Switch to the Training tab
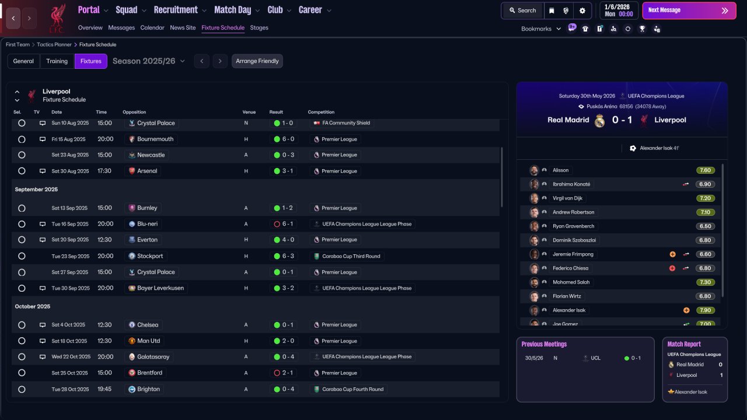747x420 pixels. (x=57, y=61)
